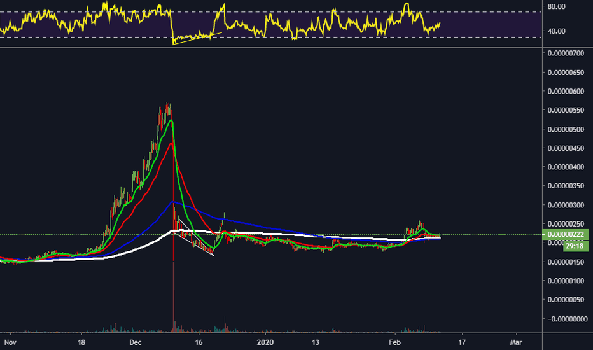Click the 0.00000350 price axis label

(566, 186)
